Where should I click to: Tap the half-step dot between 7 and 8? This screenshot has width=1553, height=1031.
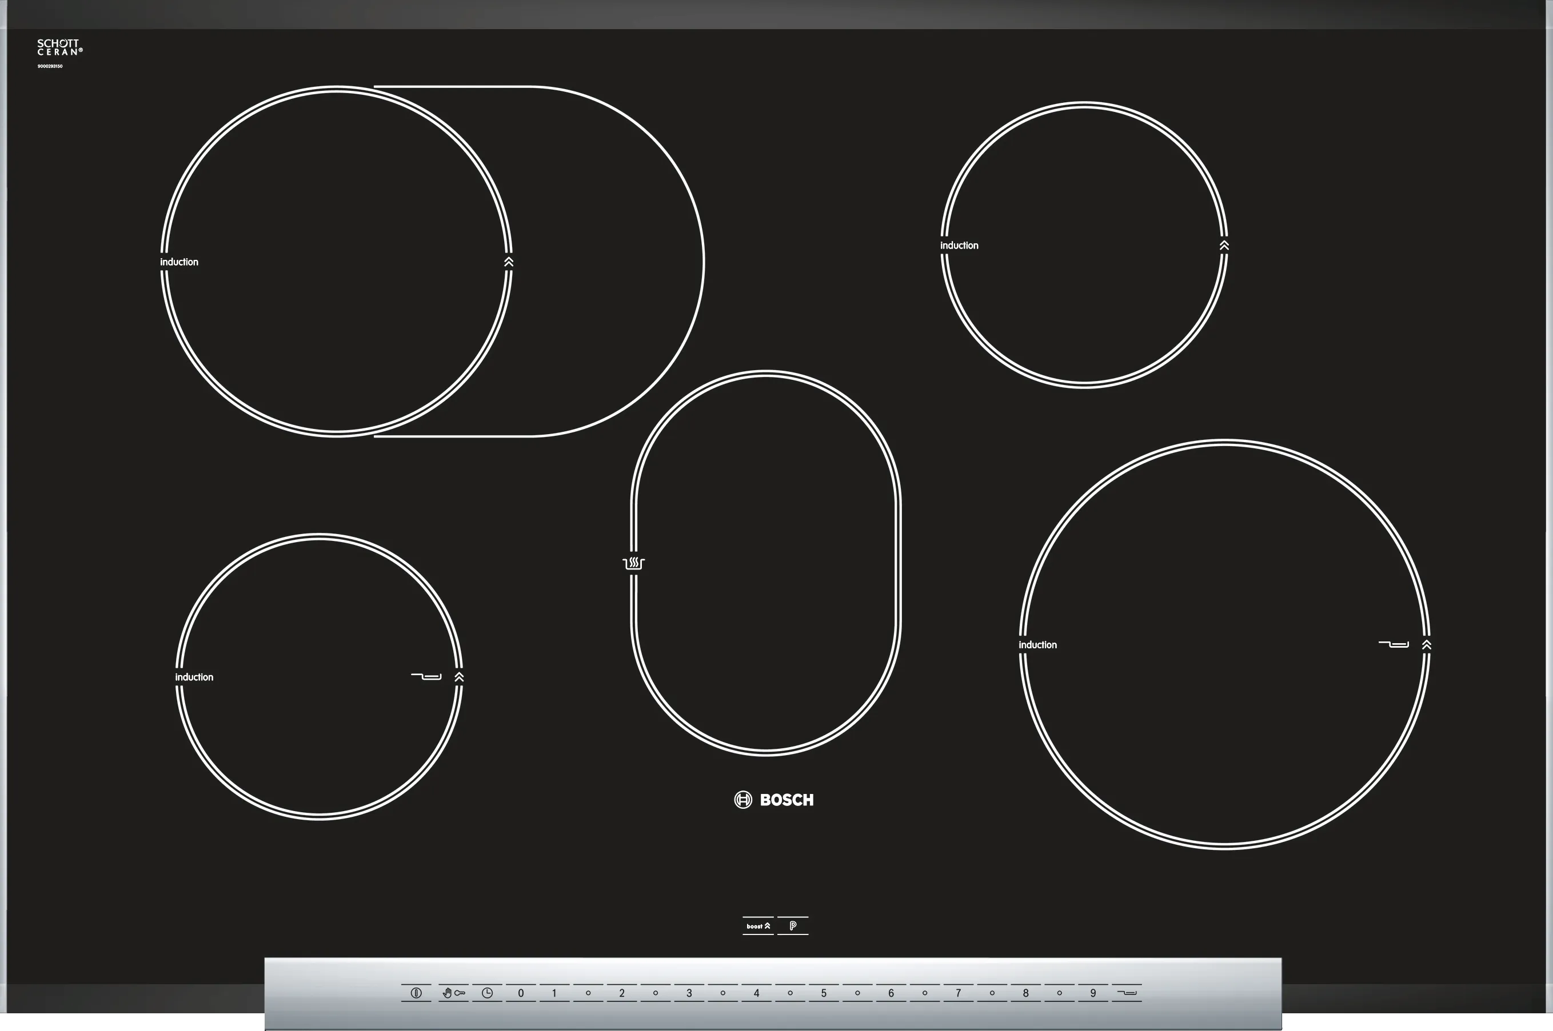(992, 993)
